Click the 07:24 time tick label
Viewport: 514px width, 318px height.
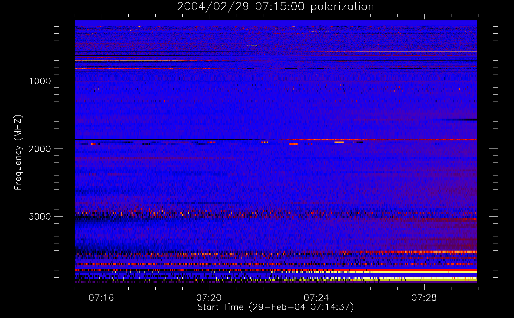(x=316, y=298)
